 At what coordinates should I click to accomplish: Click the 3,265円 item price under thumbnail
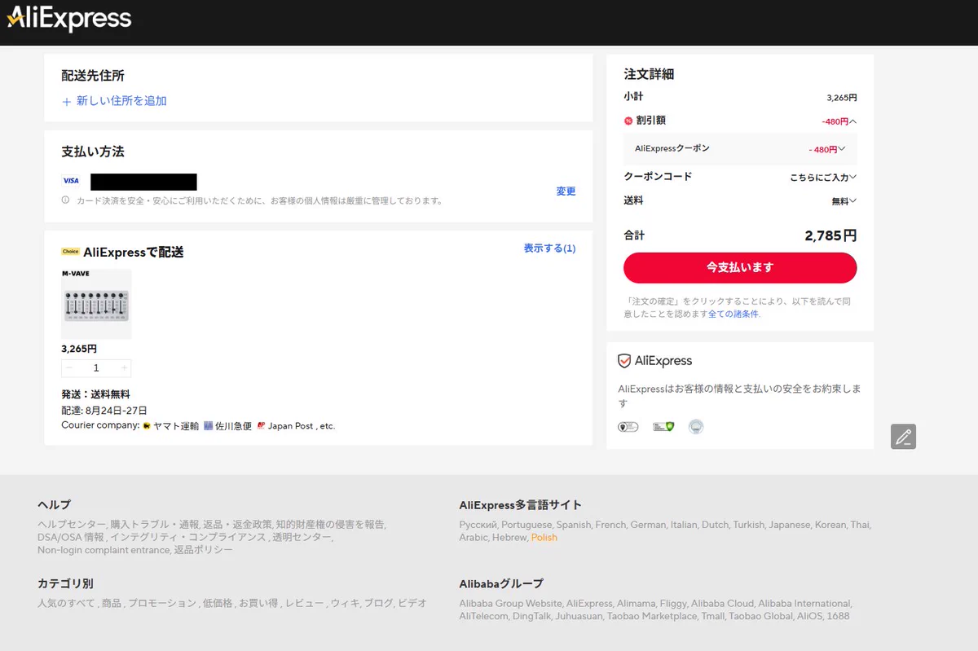pyautogui.click(x=79, y=349)
